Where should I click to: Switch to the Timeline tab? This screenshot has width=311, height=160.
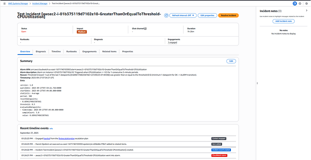point(56,51)
